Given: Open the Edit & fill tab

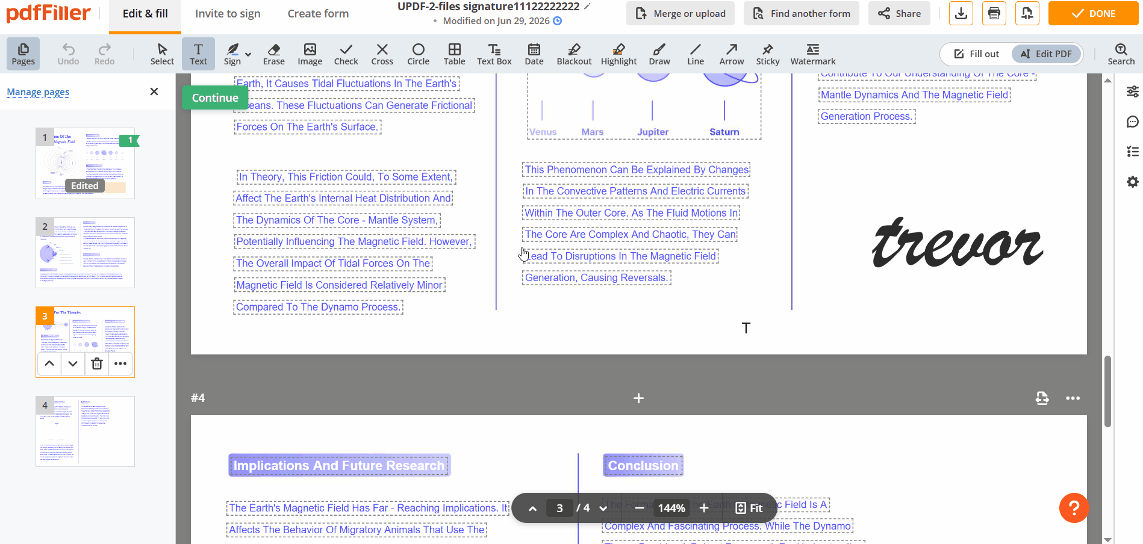Looking at the screenshot, I should 145,14.
